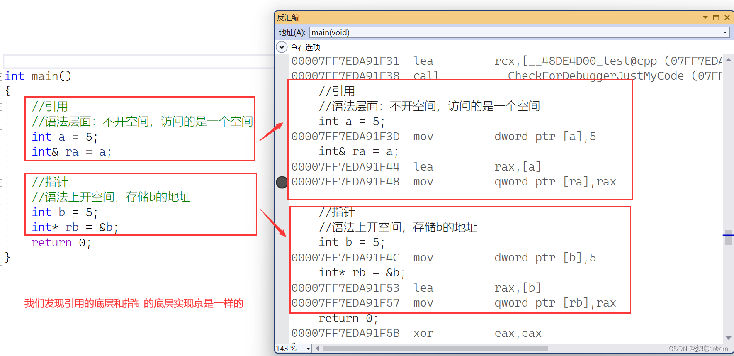Click the horizontal scrollbar left arrow
Viewport: 734px width, 356px height.
pos(317,349)
